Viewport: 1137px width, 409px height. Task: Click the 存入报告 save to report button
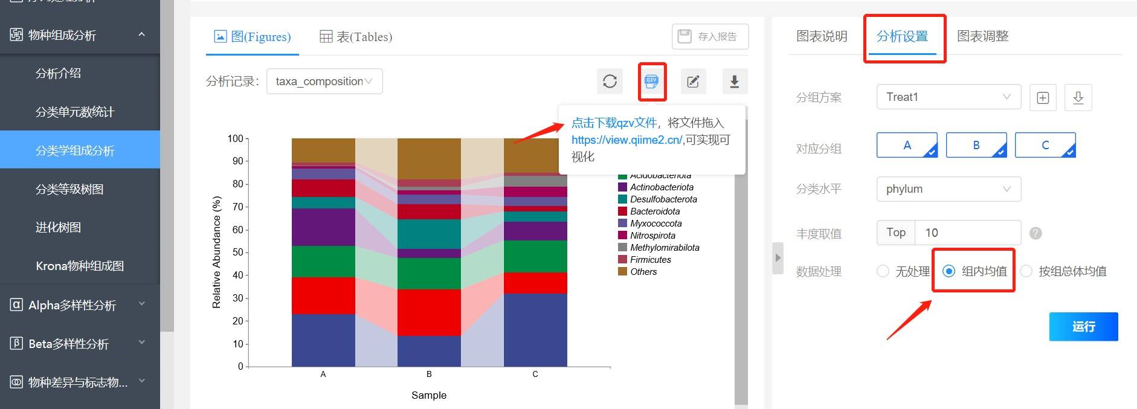tap(710, 37)
